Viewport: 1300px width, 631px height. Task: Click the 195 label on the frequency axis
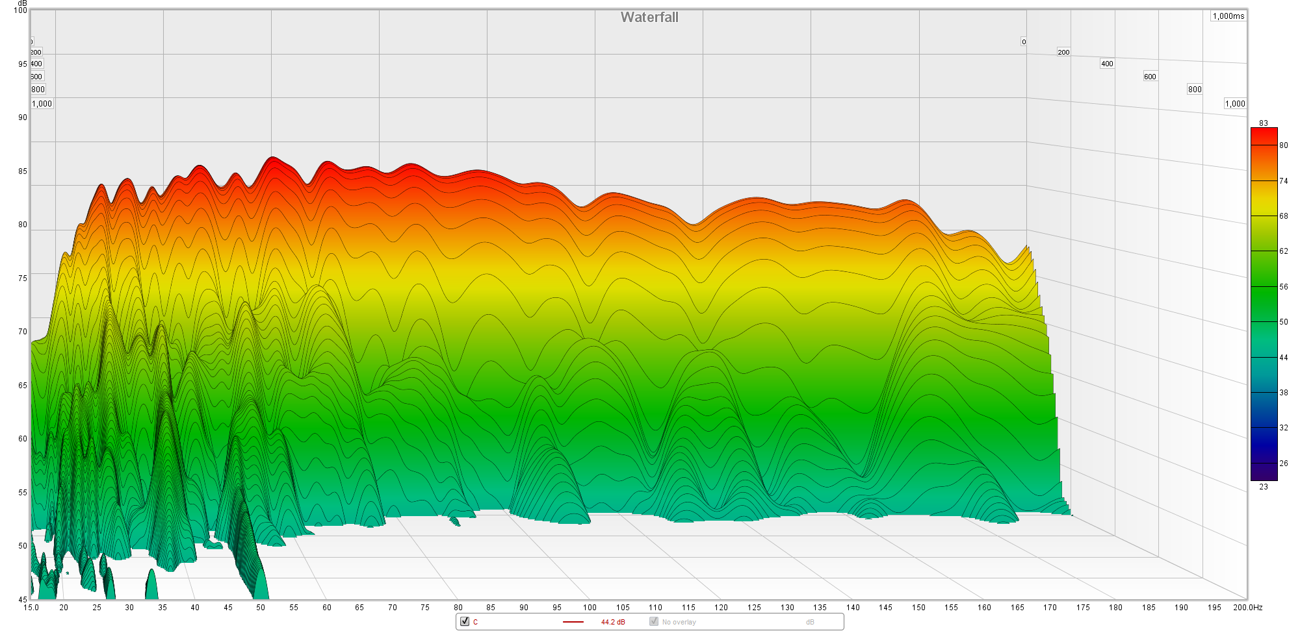pyautogui.click(x=1214, y=608)
